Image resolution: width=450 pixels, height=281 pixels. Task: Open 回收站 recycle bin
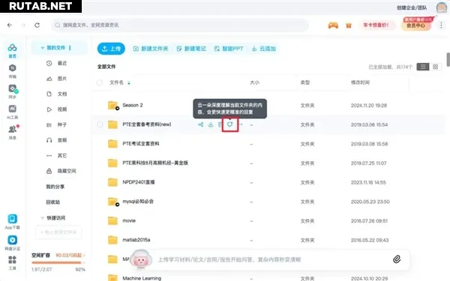point(52,202)
